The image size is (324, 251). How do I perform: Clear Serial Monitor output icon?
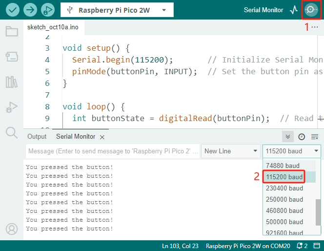click(x=315, y=137)
